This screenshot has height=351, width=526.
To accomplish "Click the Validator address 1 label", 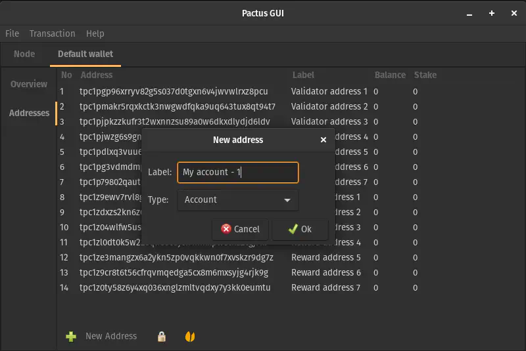I will point(329,91).
